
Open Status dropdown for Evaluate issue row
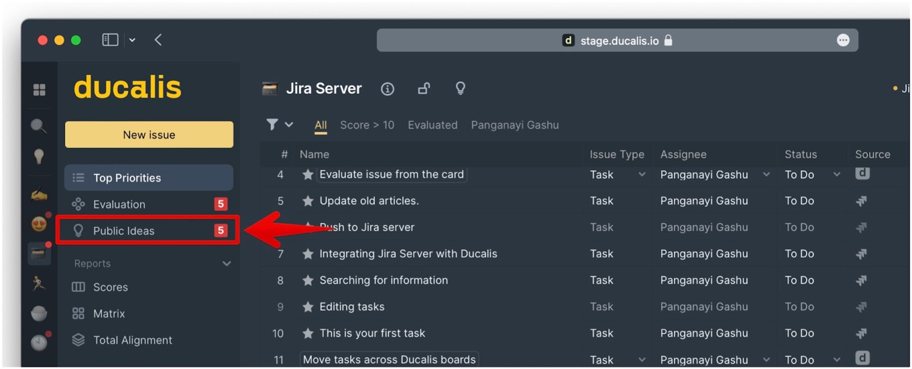pos(837,174)
